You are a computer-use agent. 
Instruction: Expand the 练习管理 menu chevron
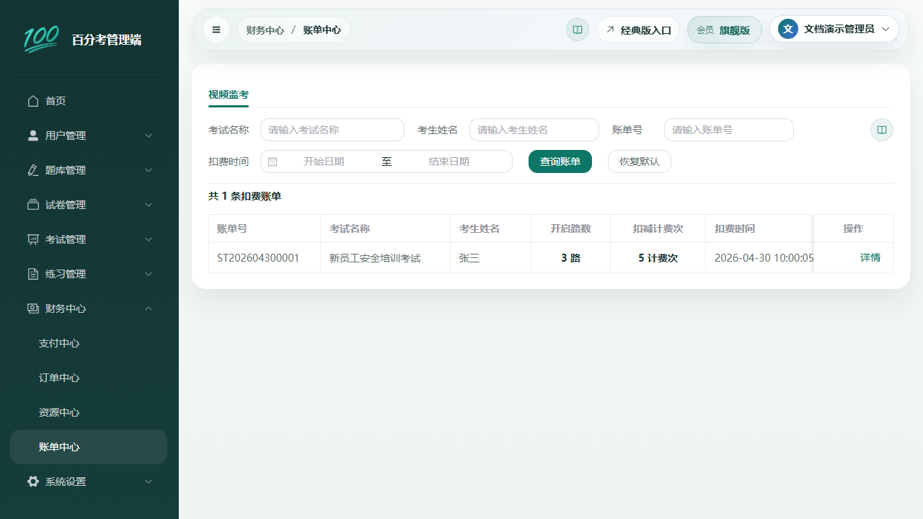point(149,274)
